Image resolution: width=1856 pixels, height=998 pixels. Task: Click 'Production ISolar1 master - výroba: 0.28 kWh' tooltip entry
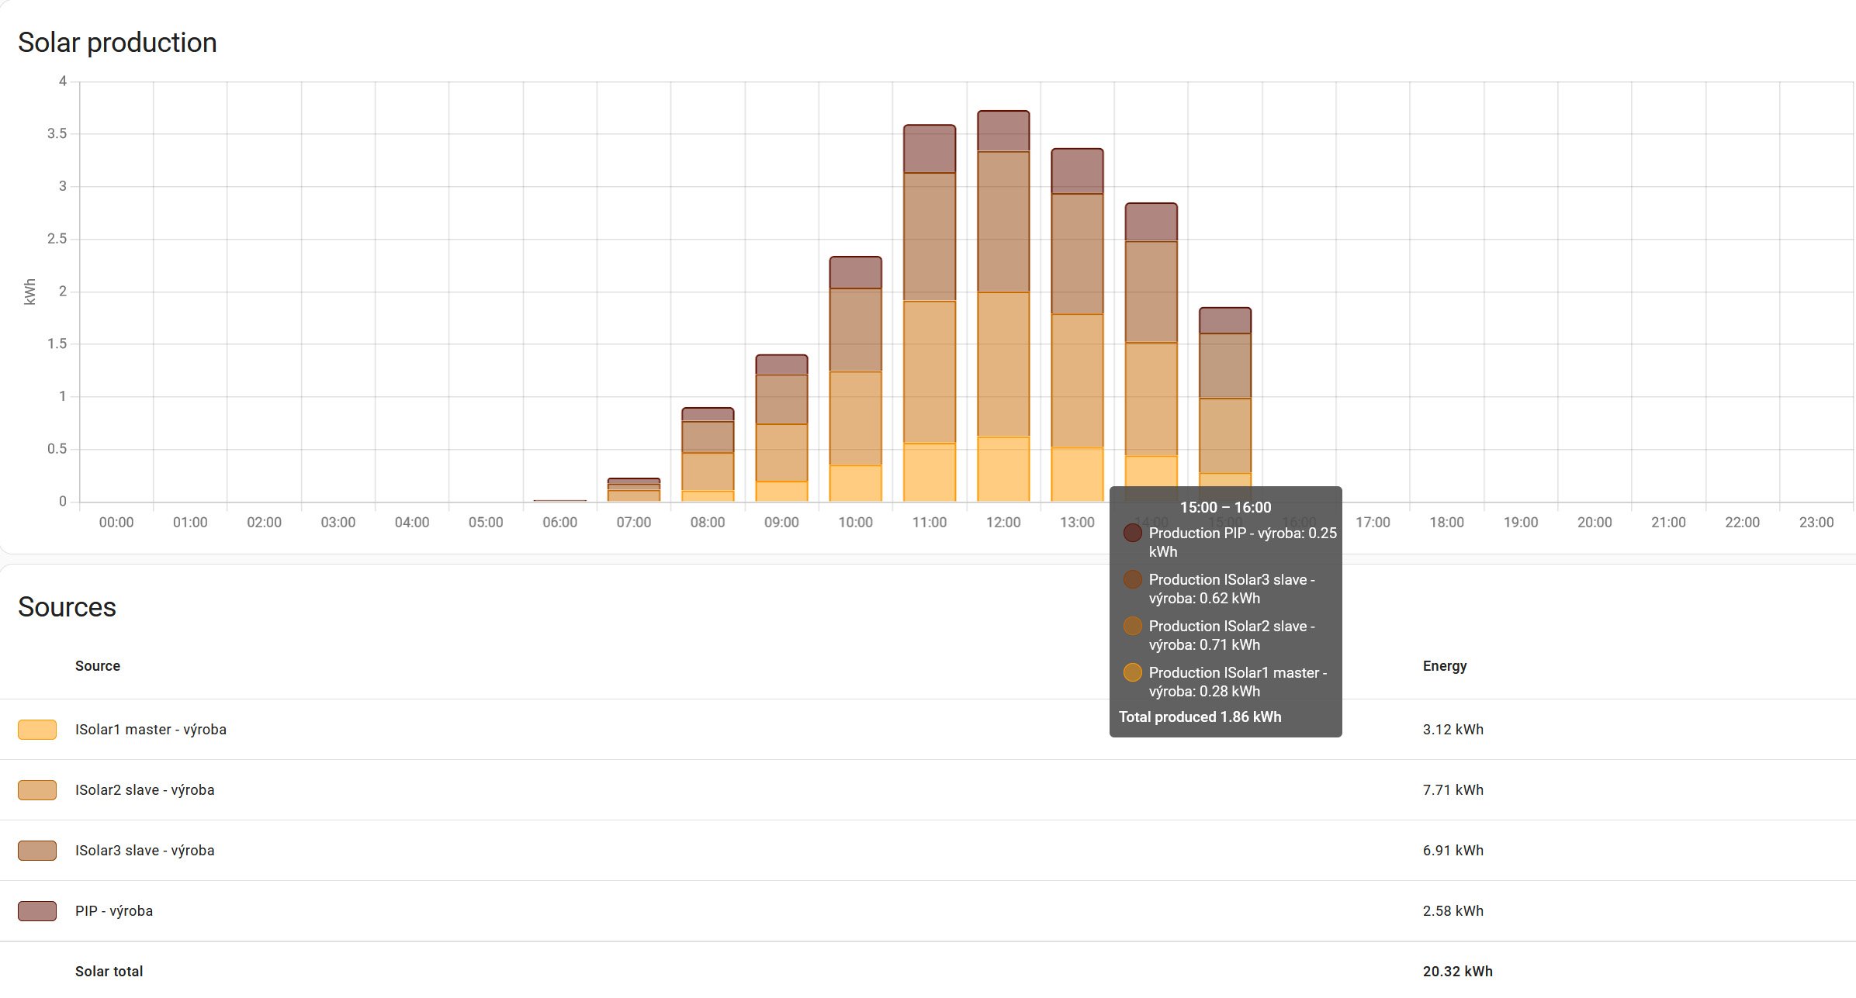1238,682
